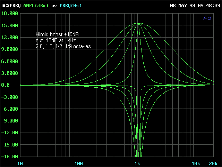Select the 10k x-axis label

pyautogui.click(x=196, y=164)
